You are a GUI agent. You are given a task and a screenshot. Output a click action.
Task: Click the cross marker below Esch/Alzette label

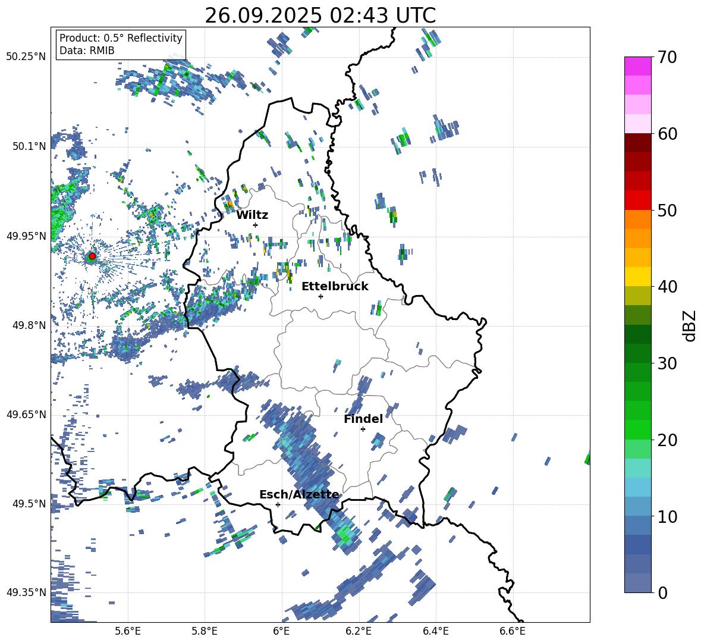[x=278, y=504]
